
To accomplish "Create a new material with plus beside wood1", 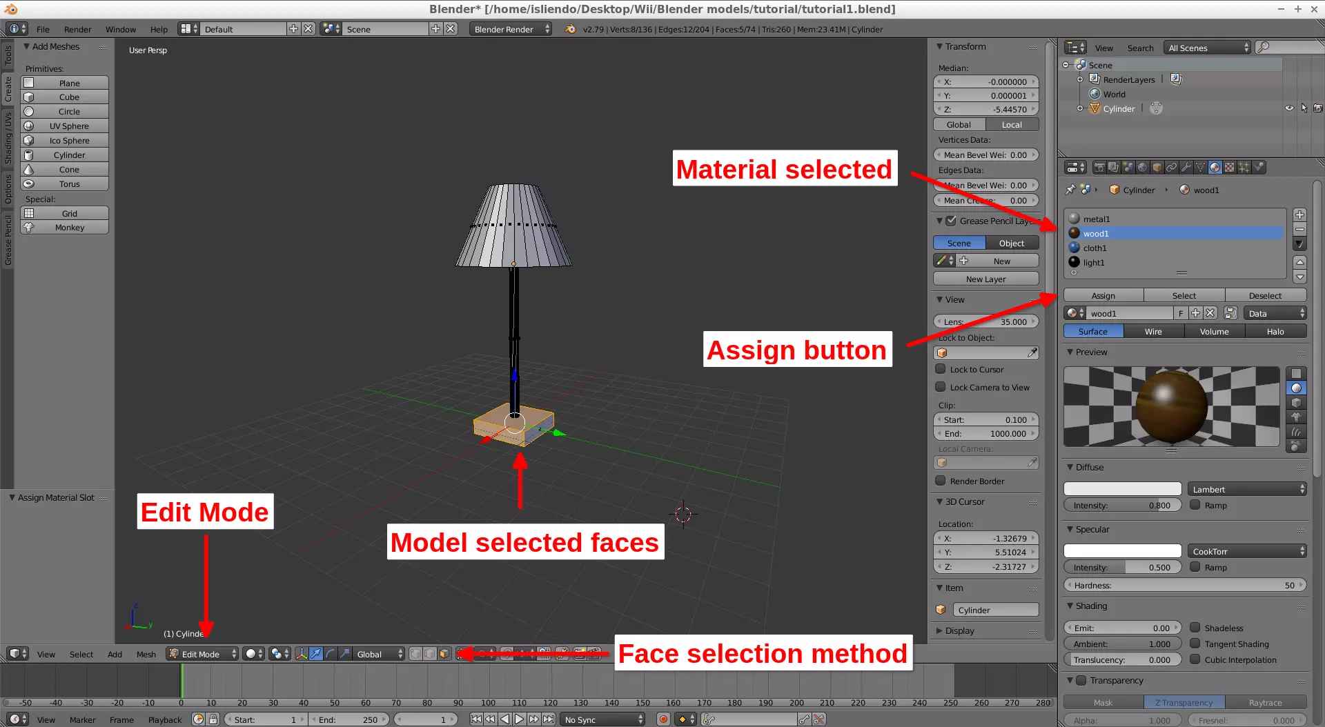I will tap(1196, 313).
